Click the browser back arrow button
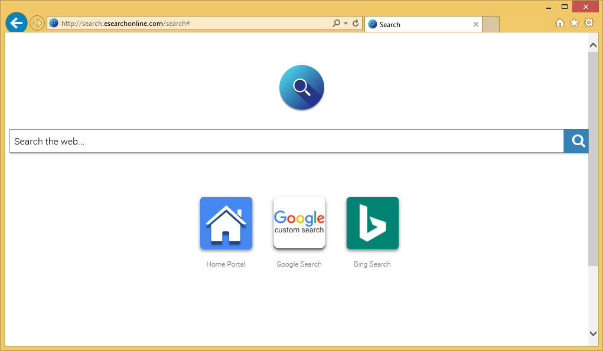This screenshot has width=603, height=351. [x=16, y=23]
